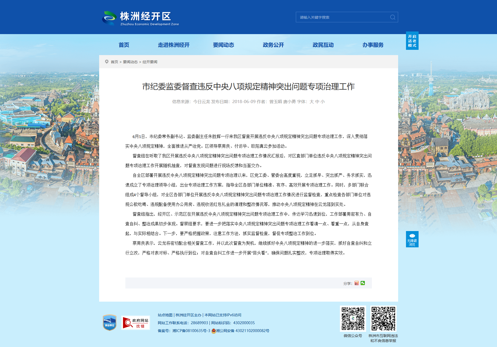
Task: Go to 要闻动态 in the breadcrumb
Action: [130, 62]
